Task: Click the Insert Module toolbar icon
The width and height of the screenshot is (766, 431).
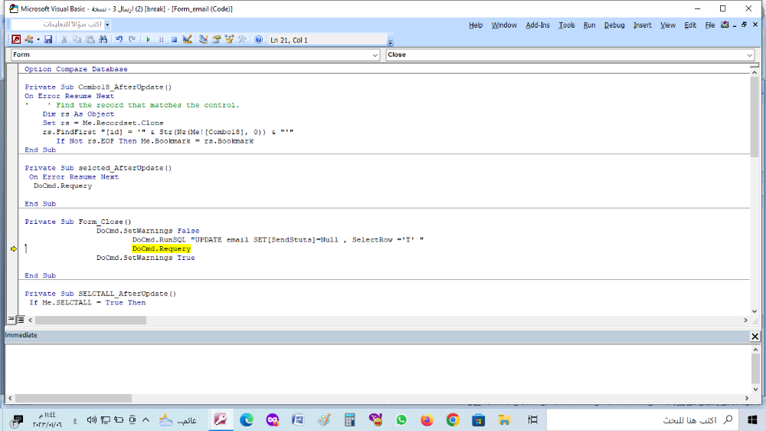Action: coord(29,40)
